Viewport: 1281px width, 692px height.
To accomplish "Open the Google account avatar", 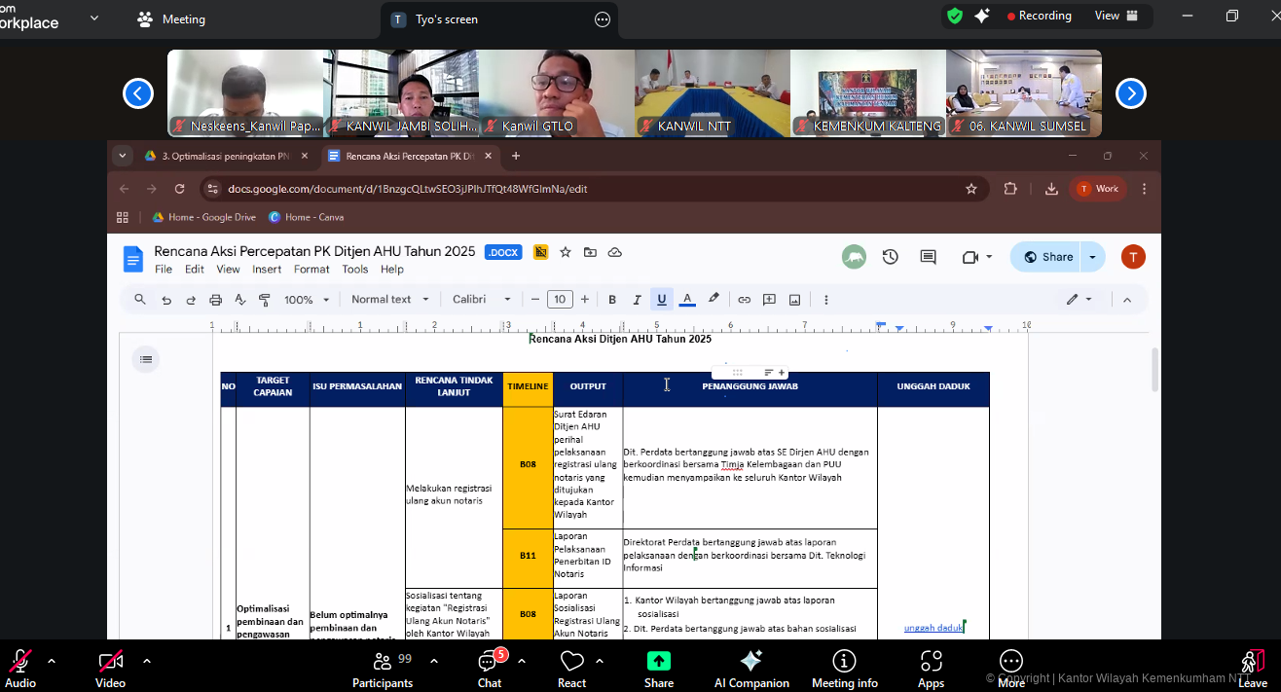I will click(x=1133, y=257).
